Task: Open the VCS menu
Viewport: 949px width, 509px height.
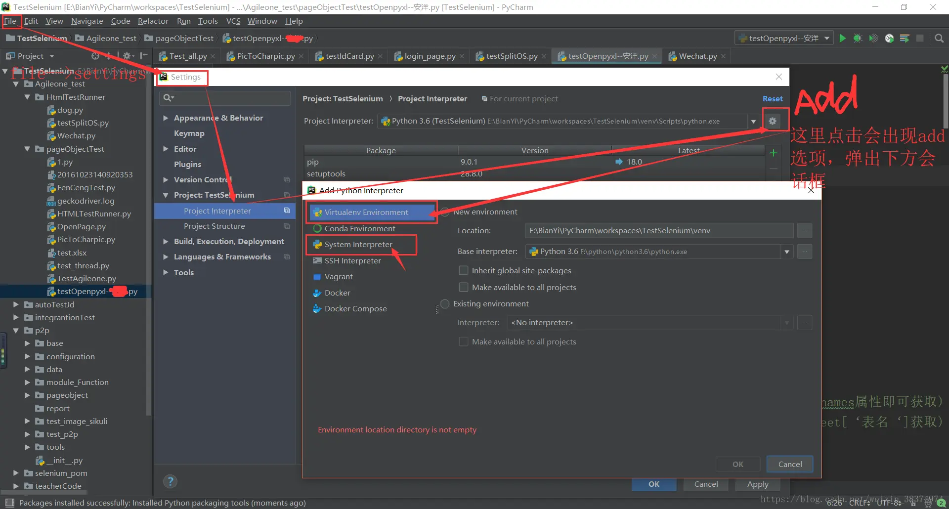Action: click(233, 21)
